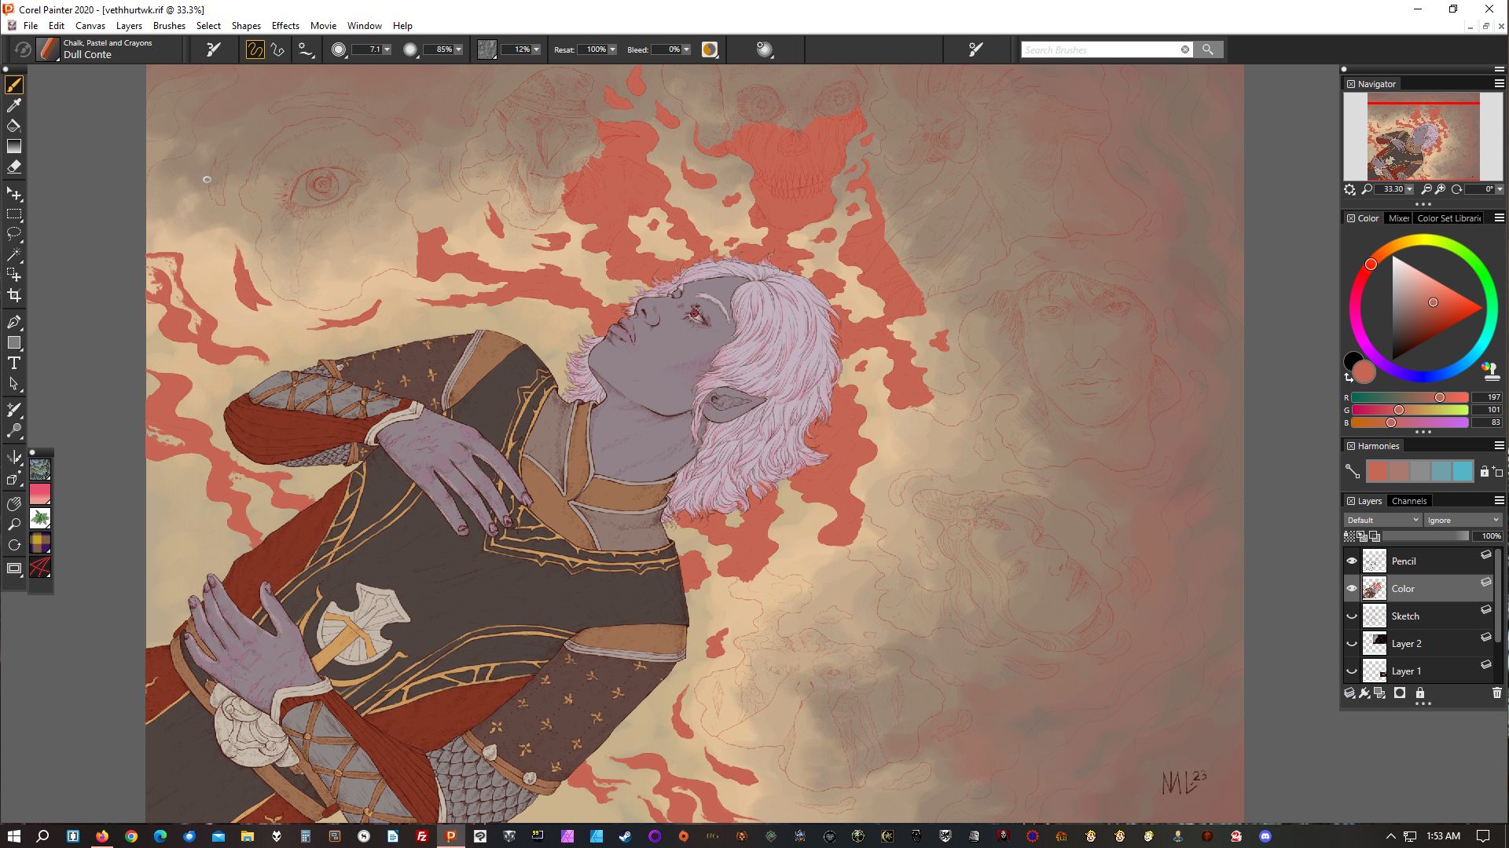The width and height of the screenshot is (1509, 848).
Task: Select the Text tool
Action: (x=14, y=364)
